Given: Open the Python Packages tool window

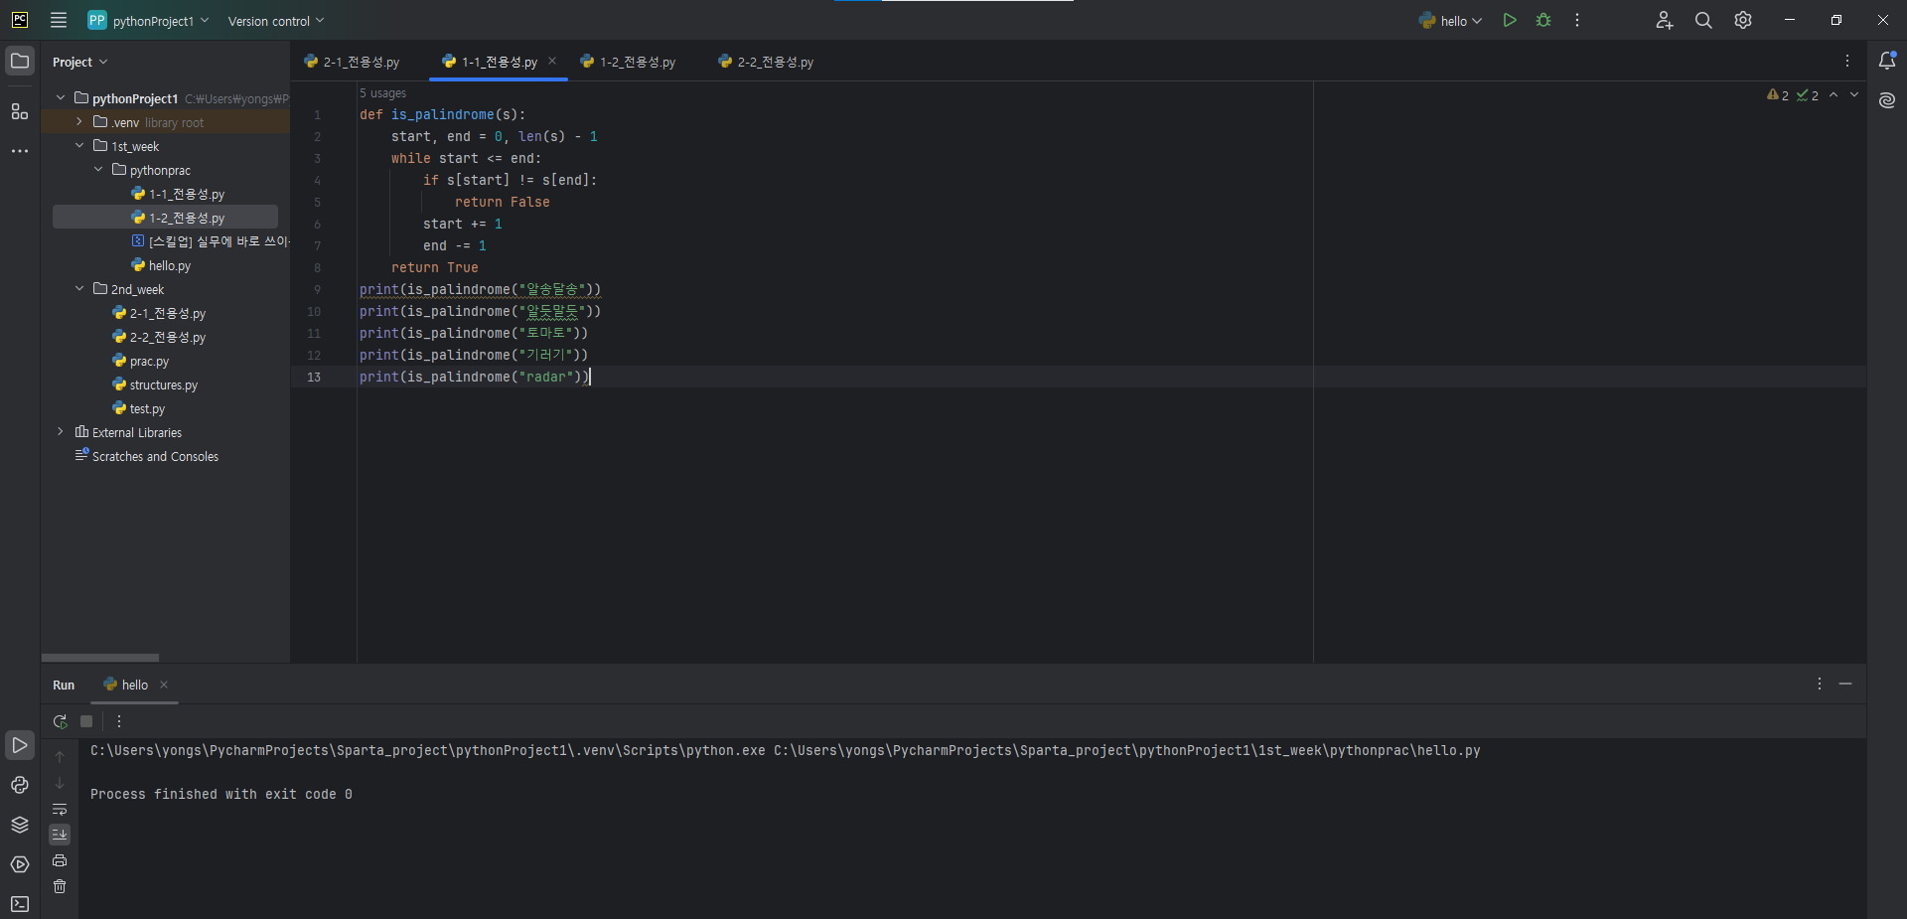Looking at the screenshot, I should coord(20,825).
